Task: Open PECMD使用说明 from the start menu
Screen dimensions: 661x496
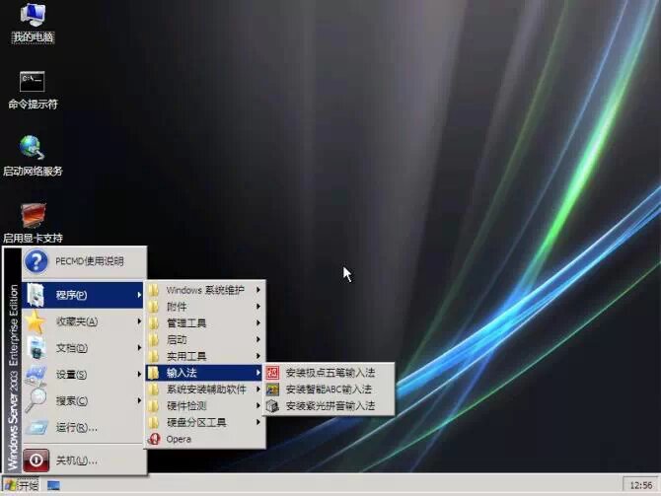Action: coord(84,261)
